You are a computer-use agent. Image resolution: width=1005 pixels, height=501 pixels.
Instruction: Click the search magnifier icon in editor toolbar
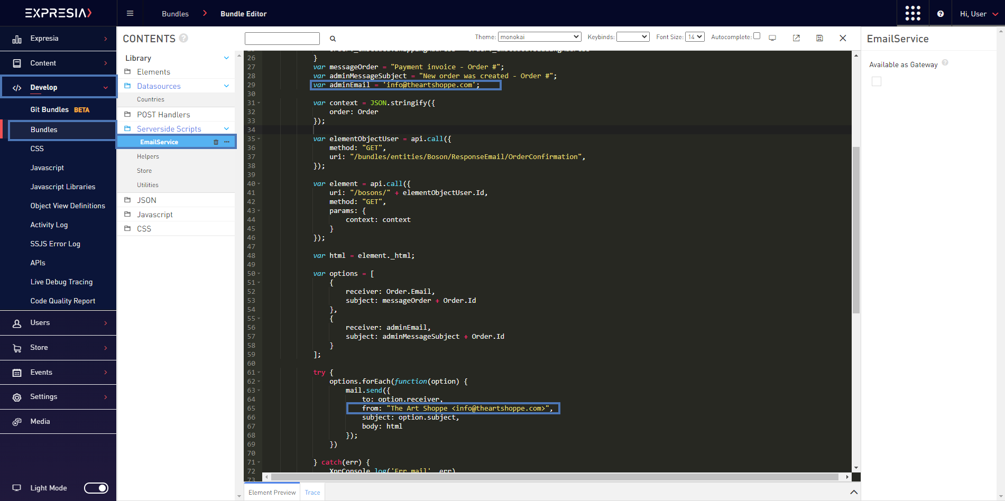(x=333, y=39)
